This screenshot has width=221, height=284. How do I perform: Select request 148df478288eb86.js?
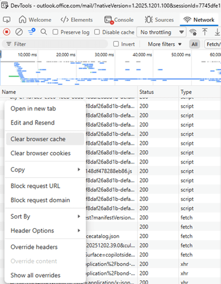point(109,171)
